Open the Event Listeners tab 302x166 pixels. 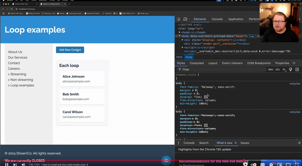[x=232, y=63]
